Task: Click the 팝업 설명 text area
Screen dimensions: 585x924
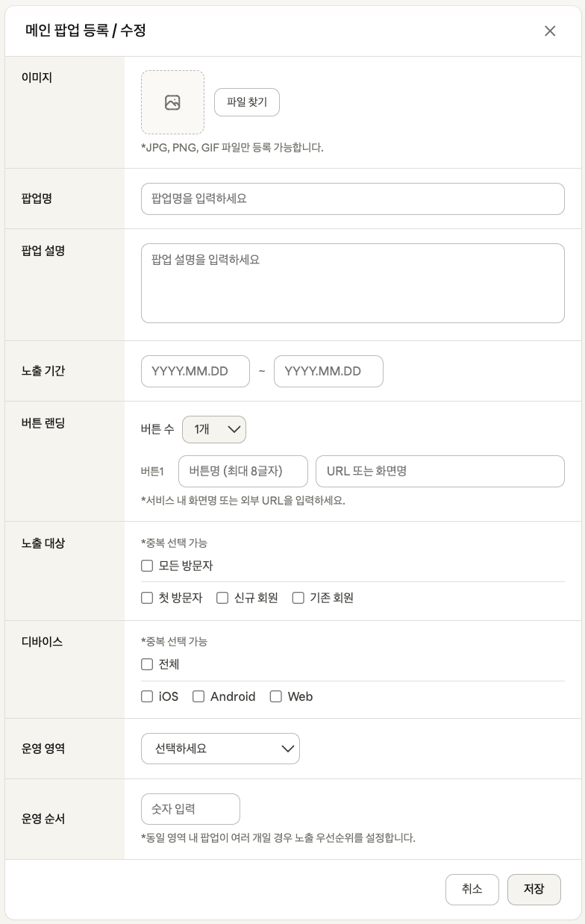Action: (x=353, y=283)
